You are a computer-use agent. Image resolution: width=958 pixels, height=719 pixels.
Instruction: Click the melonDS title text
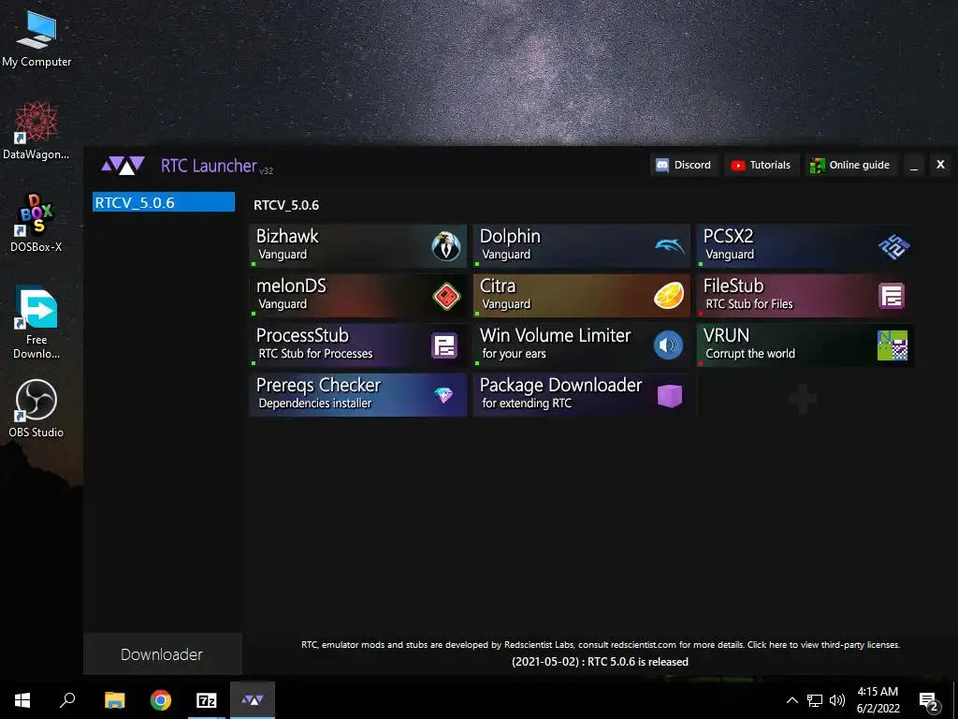click(x=292, y=286)
